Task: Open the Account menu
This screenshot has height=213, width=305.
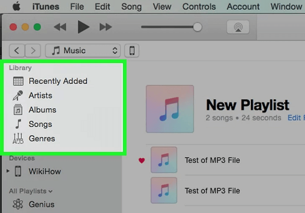Action: 243,7
